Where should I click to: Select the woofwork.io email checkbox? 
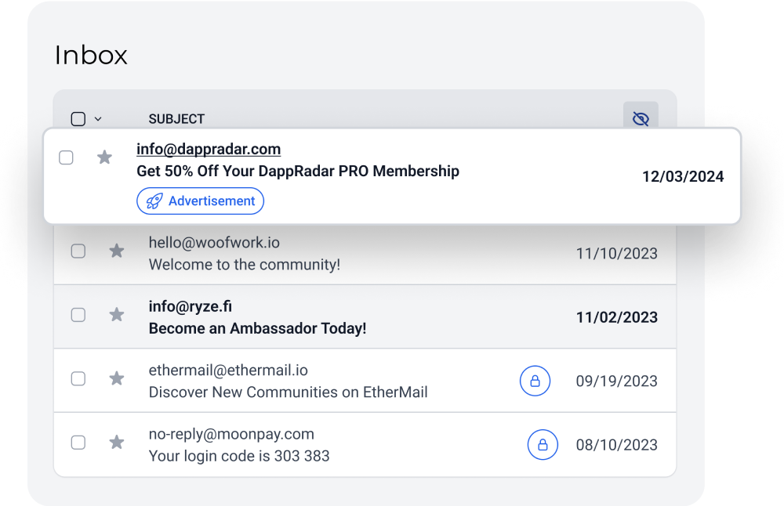click(x=78, y=251)
